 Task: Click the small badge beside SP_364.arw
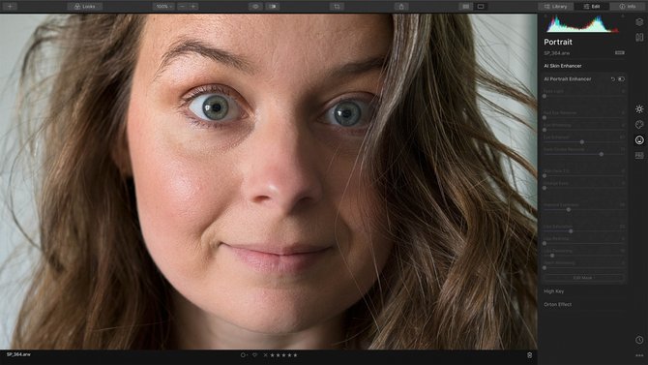tap(620, 53)
